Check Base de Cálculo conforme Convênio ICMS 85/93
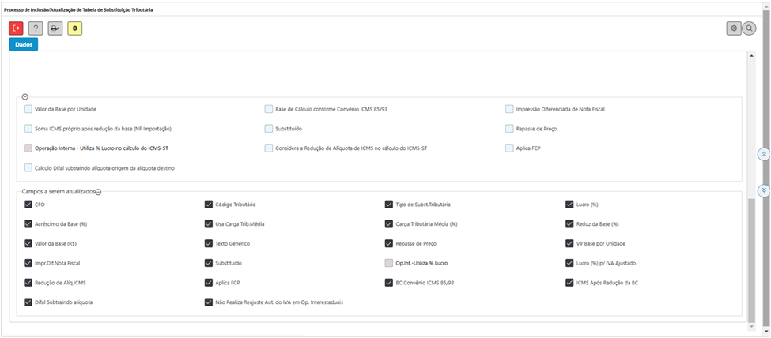The width and height of the screenshot is (771, 338). (270, 109)
